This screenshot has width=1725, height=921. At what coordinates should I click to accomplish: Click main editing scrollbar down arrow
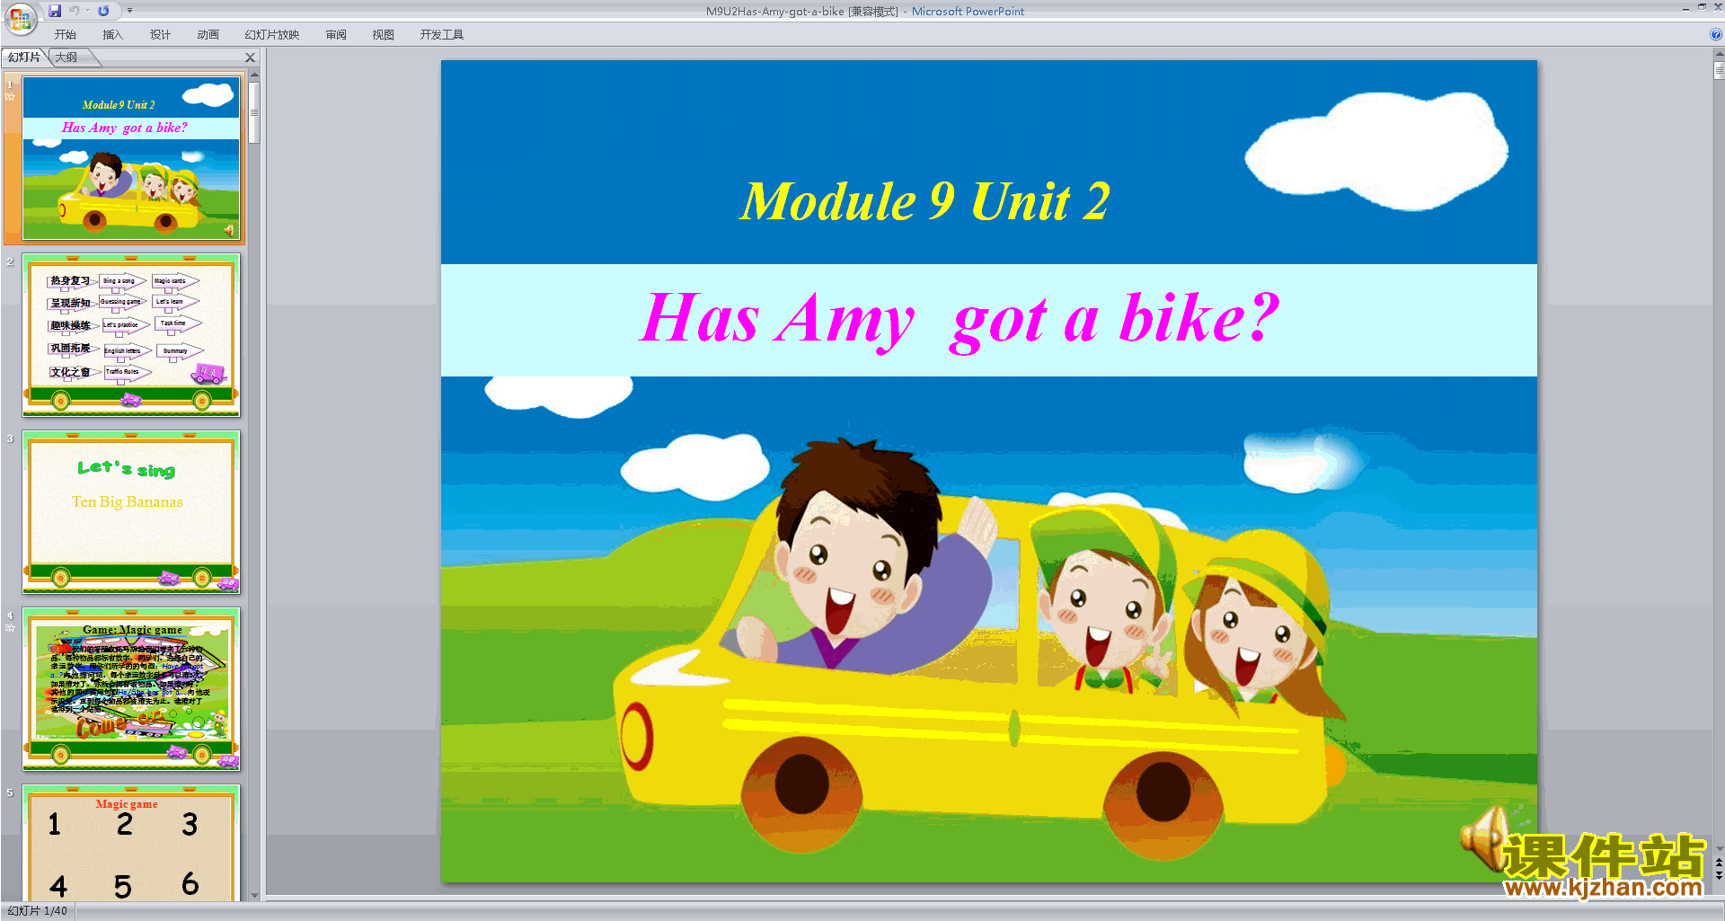coord(1719,848)
